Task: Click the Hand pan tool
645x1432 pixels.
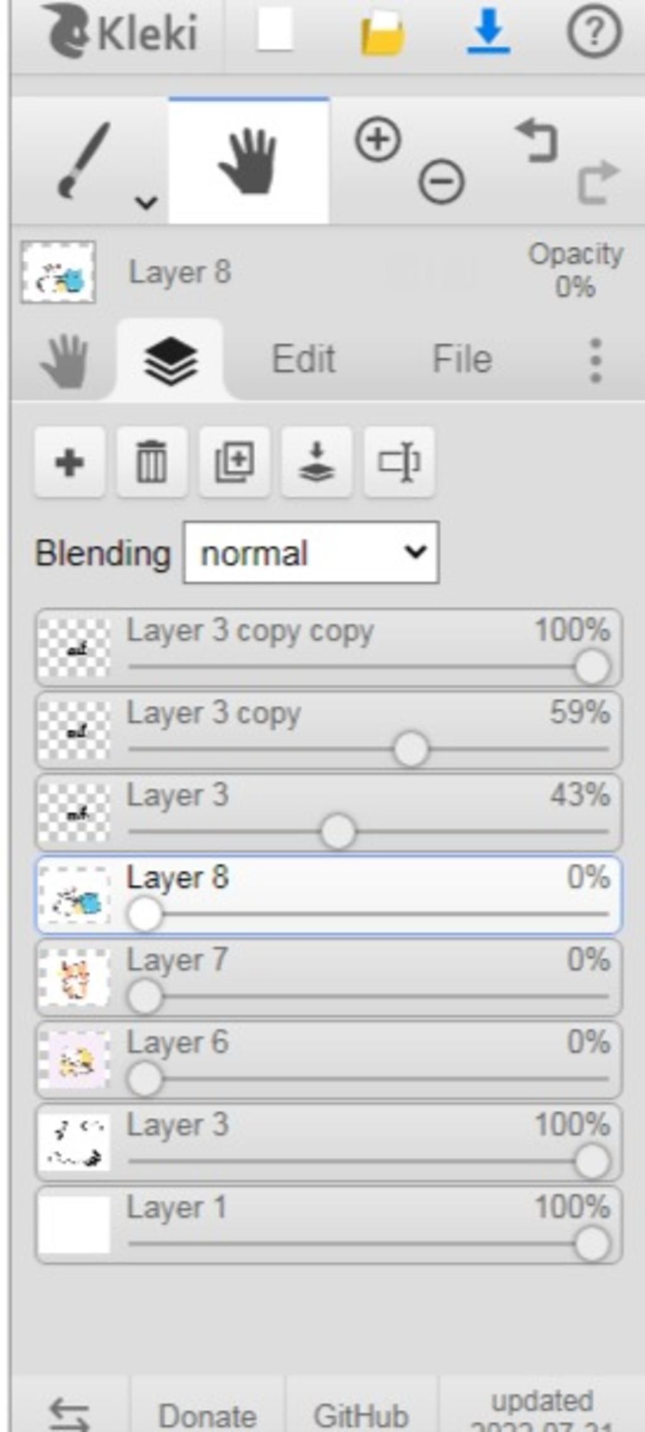Action: click(x=249, y=161)
